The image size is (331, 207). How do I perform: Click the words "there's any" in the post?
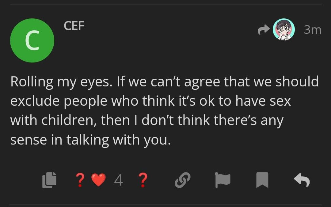(x=249, y=121)
